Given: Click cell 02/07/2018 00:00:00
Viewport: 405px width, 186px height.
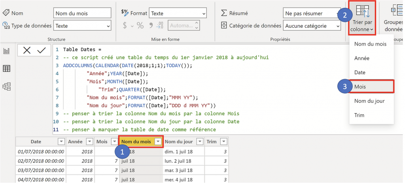Looking at the screenshot, I should [41, 161].
